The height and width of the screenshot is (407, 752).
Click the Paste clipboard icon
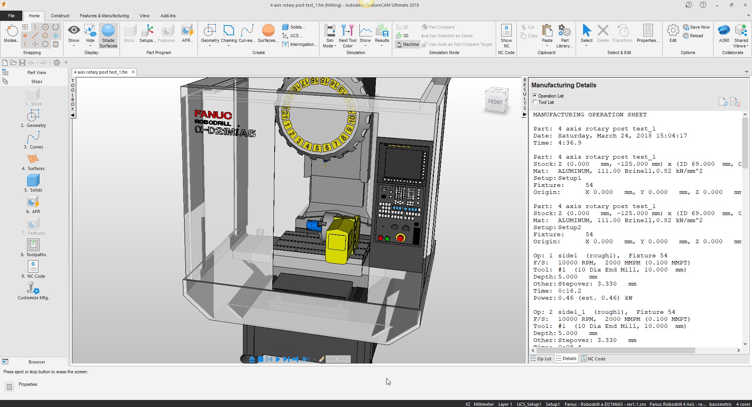tap(547, 34)
